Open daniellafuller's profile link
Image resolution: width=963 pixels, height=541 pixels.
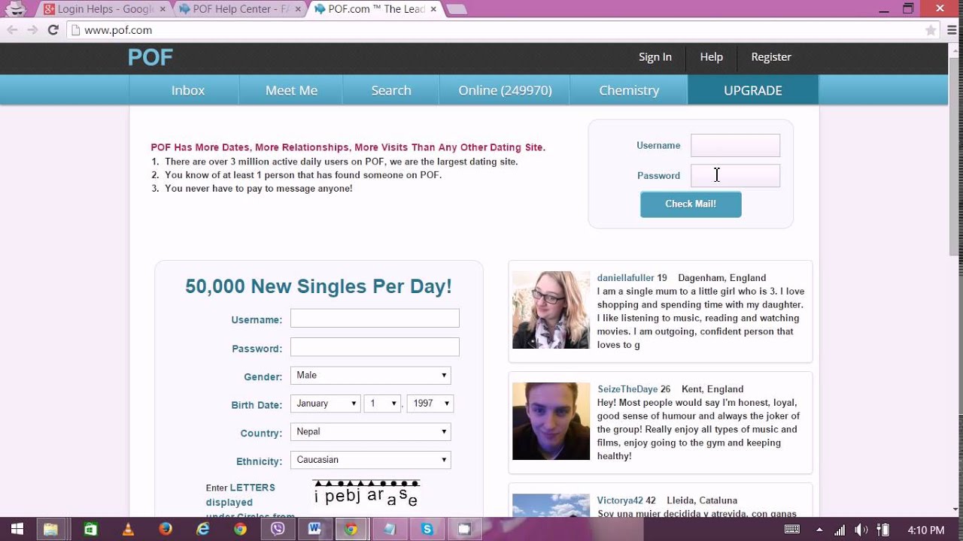click(x=626, y=278)
